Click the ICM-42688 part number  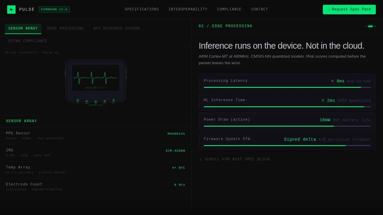click(175, 151)
